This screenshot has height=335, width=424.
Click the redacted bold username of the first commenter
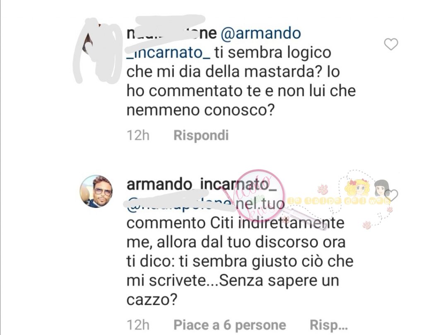171,33
